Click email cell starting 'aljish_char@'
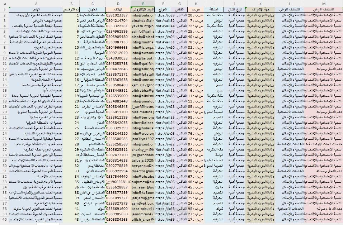 [143, 219]
